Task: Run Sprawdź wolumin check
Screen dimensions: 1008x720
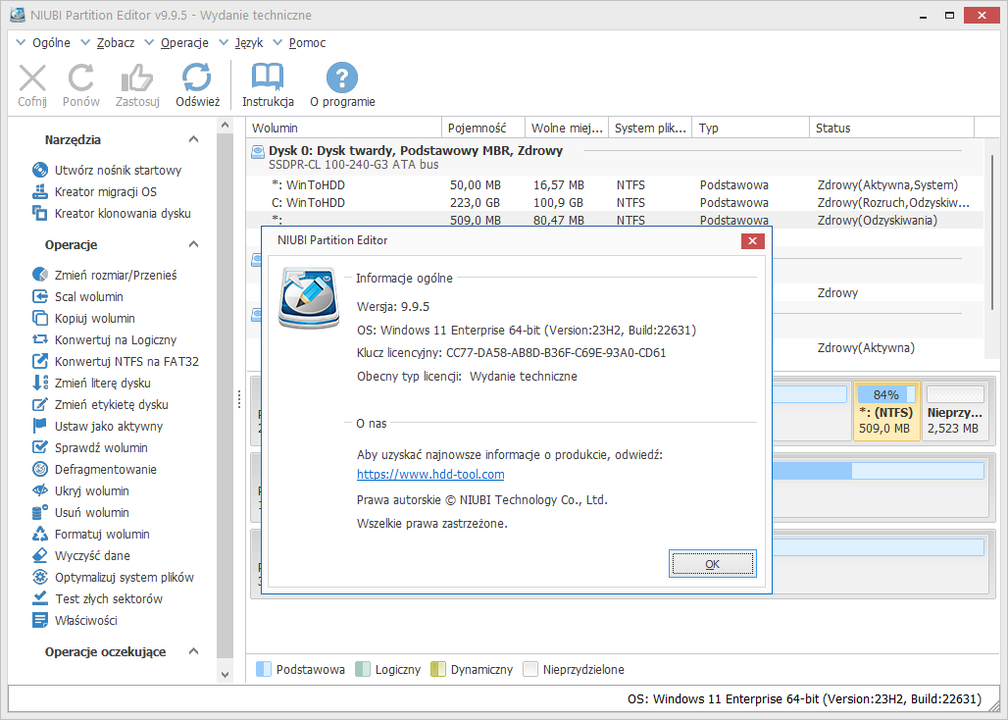Action: pos(90,448)
